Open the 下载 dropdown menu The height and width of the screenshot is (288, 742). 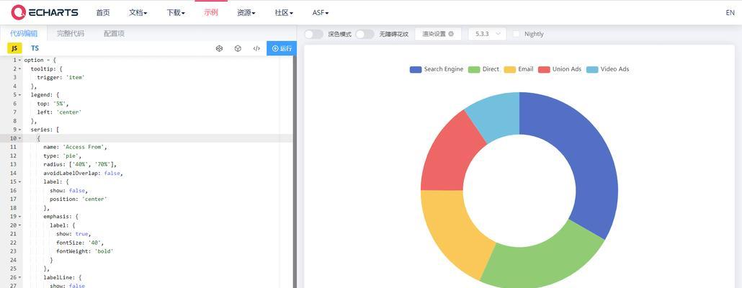click(176, 13)
